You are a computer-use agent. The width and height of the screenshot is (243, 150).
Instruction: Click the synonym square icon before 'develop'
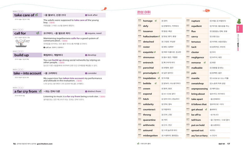pyautogui.click(x=86, y=55)
